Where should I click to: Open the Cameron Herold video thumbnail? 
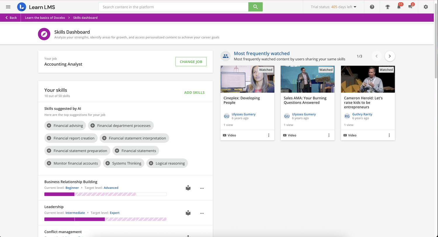(x=368, y=79)
